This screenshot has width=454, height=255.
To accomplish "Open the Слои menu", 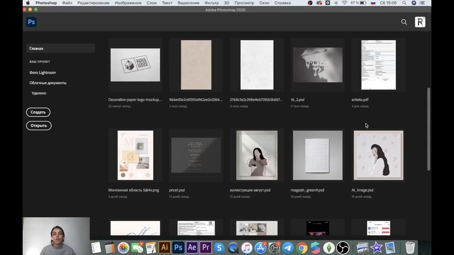I will [151, 3].
